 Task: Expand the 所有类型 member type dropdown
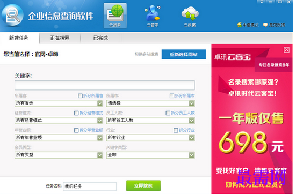(59, 155)
